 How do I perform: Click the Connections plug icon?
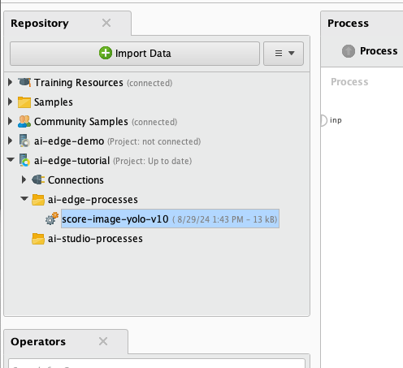click(38, 180)
